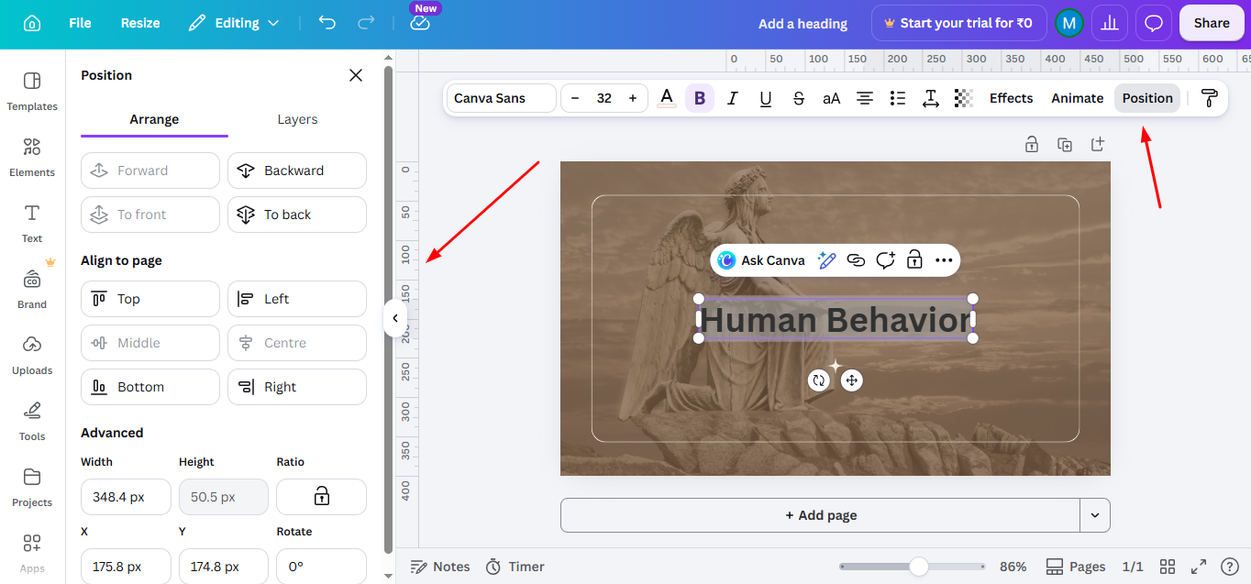This screenshot has width=1251, height=584.
Task: Open more options for the element
Action: coord(944,260)
